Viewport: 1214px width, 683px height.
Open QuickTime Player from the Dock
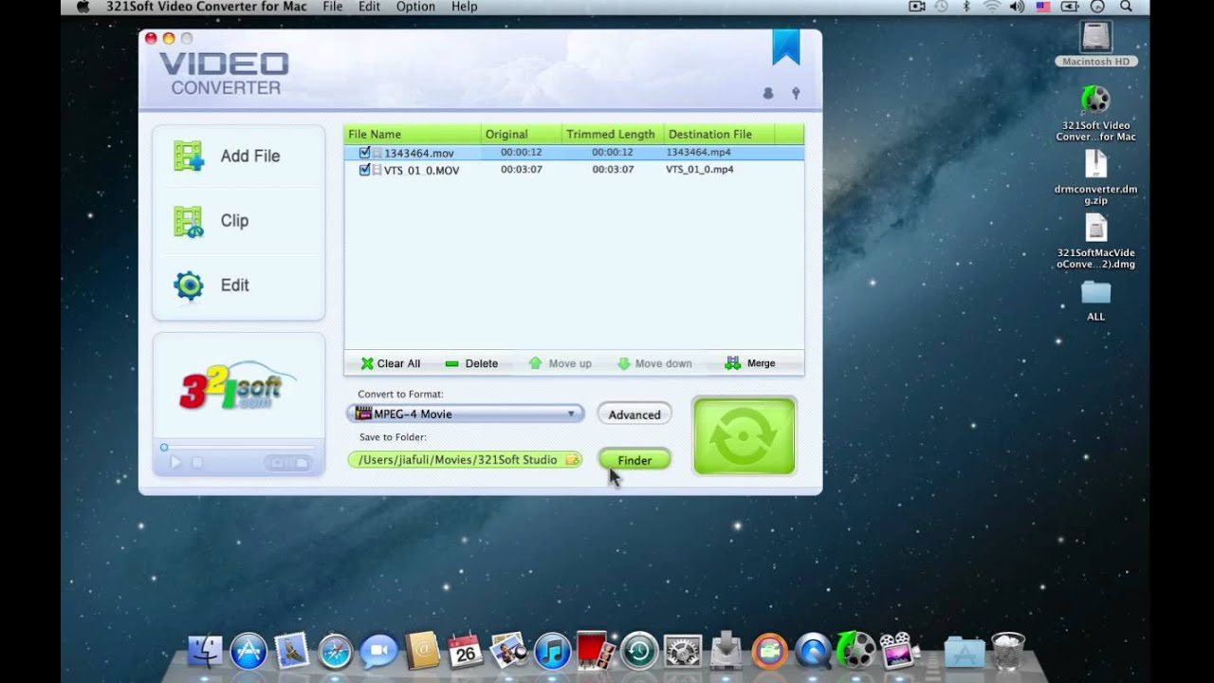(813, 651)
